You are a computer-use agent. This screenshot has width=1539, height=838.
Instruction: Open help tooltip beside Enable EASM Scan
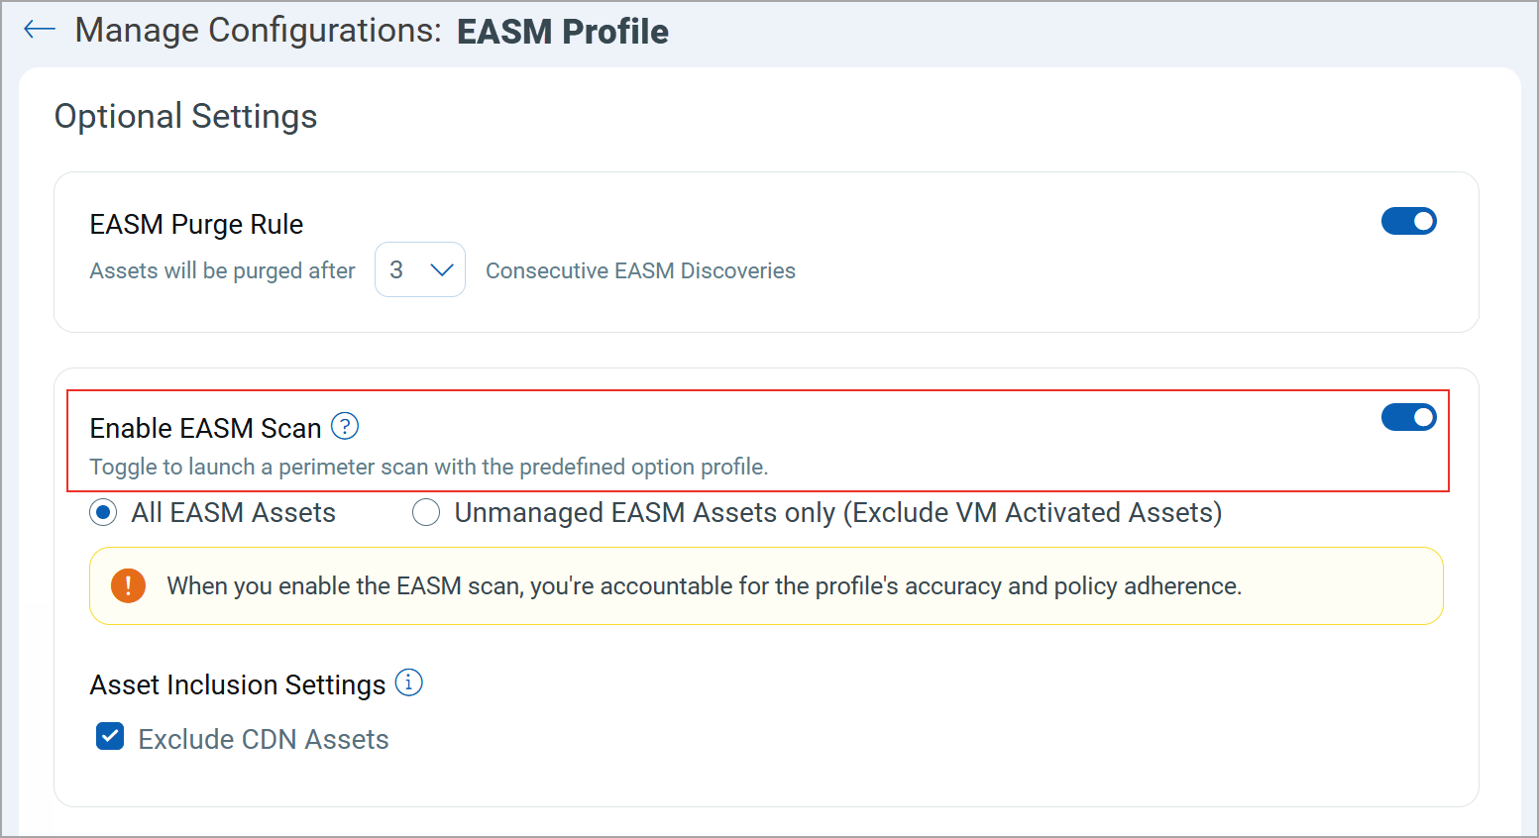[x=345, y=426]
